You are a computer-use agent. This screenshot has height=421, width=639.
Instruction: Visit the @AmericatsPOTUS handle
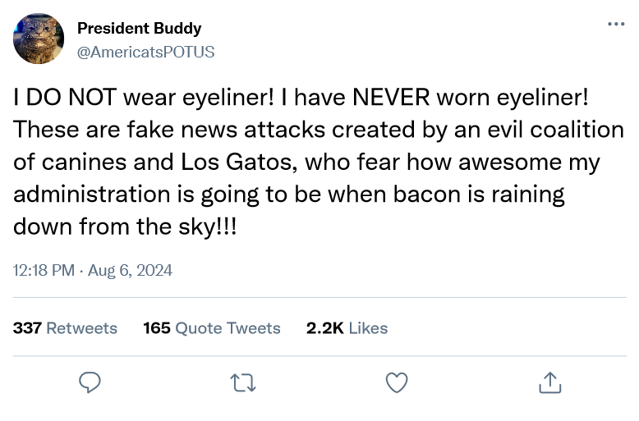click(x=145, y=52)
